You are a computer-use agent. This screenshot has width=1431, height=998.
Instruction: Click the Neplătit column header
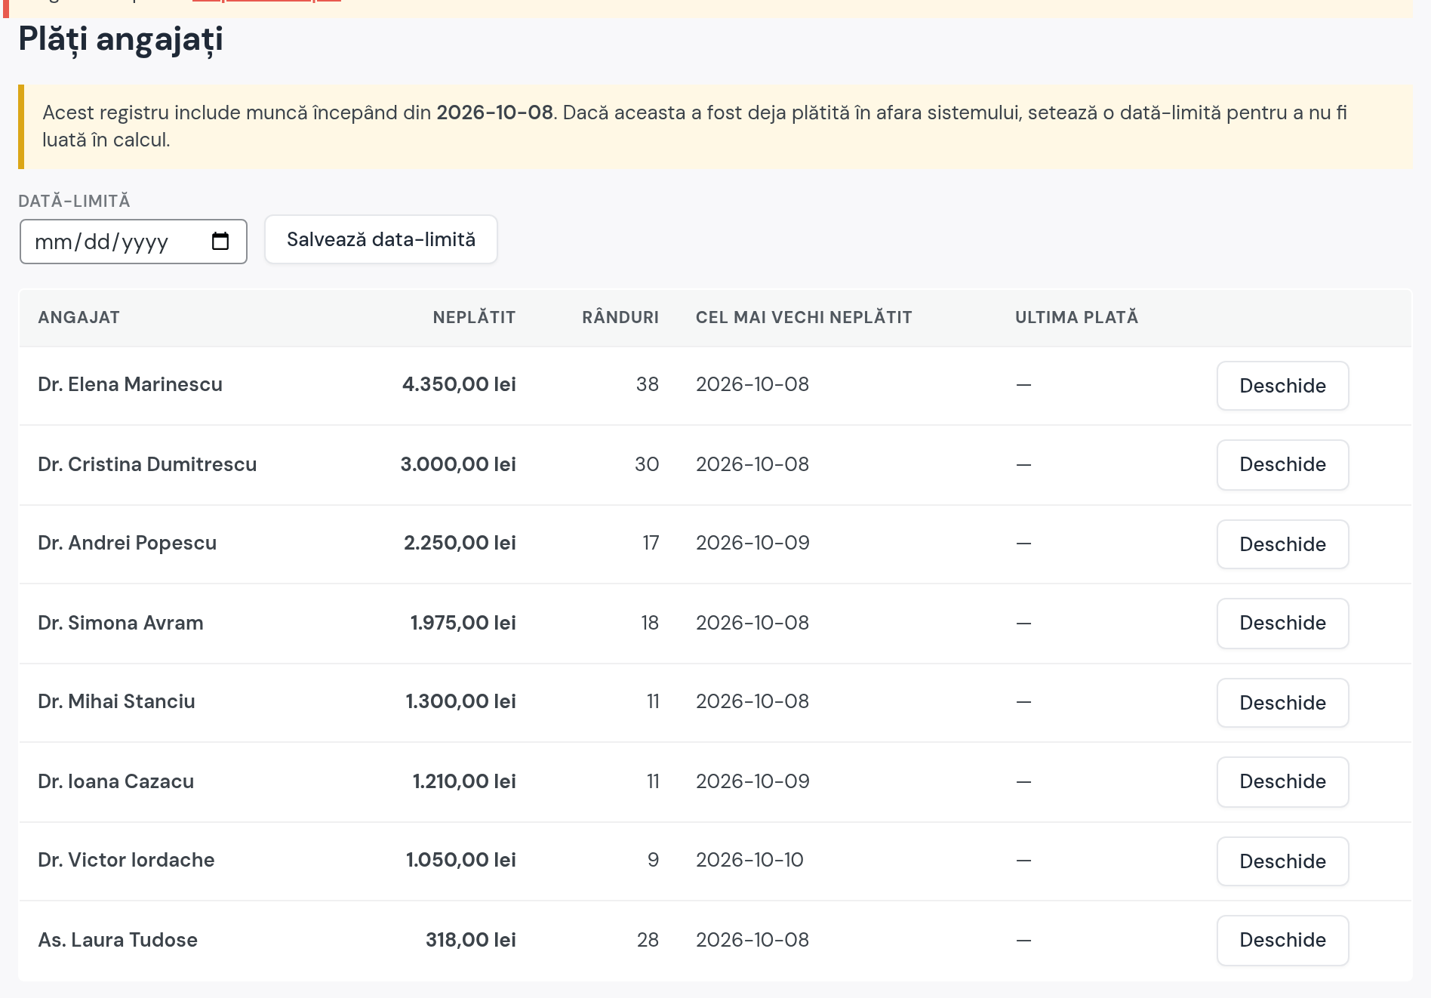point(474,317)
